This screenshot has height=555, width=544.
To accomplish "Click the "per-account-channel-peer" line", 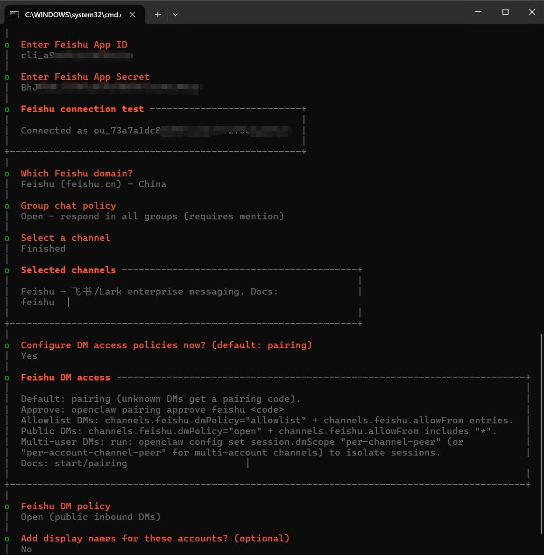I will [231, 452].
